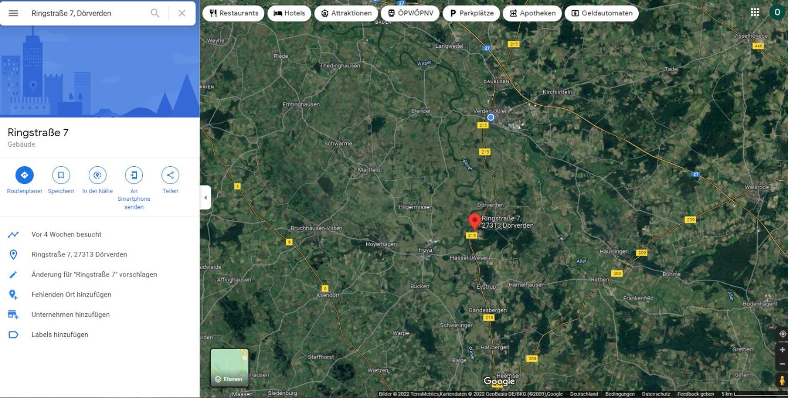This screenshot has height=398, width=788.
Task: Open the Google apps grid
Action: coord(755,12)
